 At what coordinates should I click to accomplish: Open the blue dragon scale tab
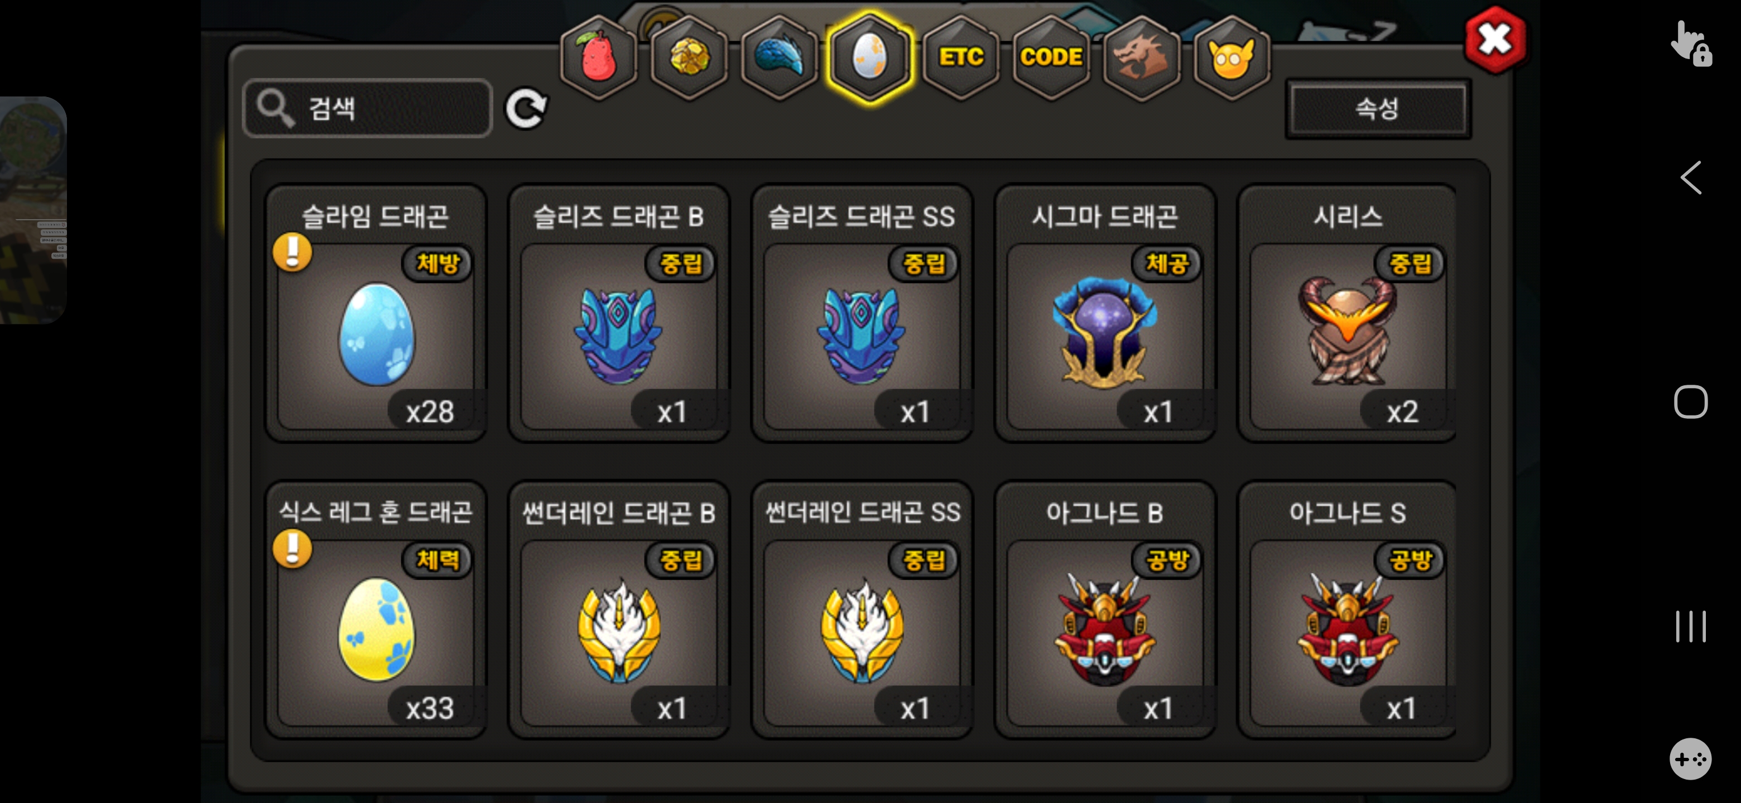tap(779, 57)
